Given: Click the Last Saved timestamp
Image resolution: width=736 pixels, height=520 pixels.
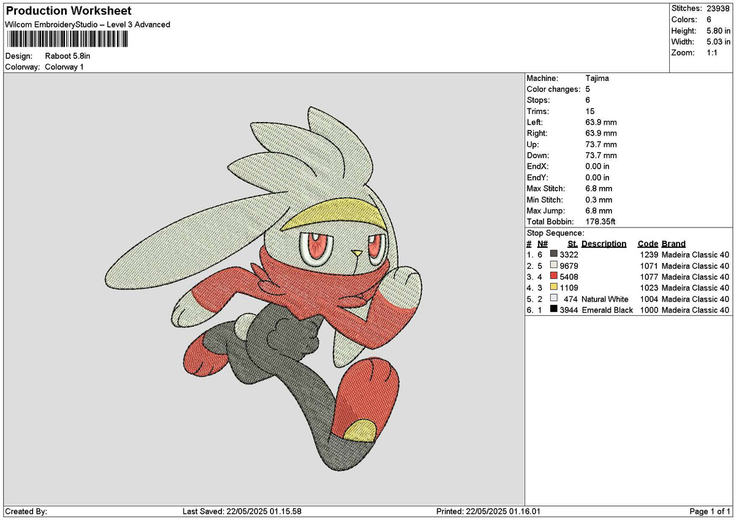Looking at the screenshot, I should (x=242, y=511).
